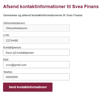Focus the Virksomhedsnavn dashed input field

(x=36, y=28)
